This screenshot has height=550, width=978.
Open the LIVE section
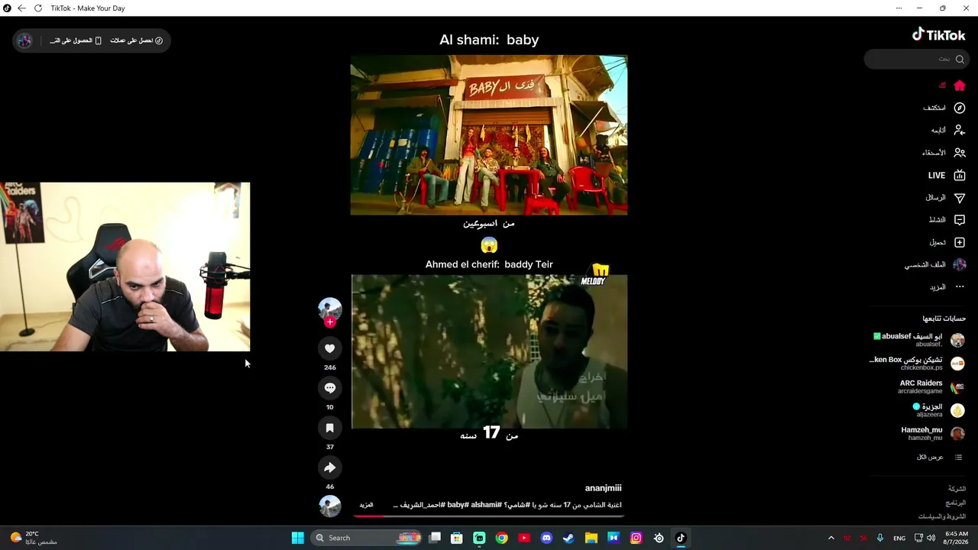tap(947, 175)
